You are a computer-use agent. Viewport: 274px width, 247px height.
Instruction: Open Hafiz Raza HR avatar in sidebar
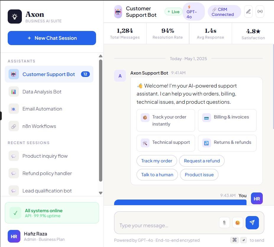point(14,236)
